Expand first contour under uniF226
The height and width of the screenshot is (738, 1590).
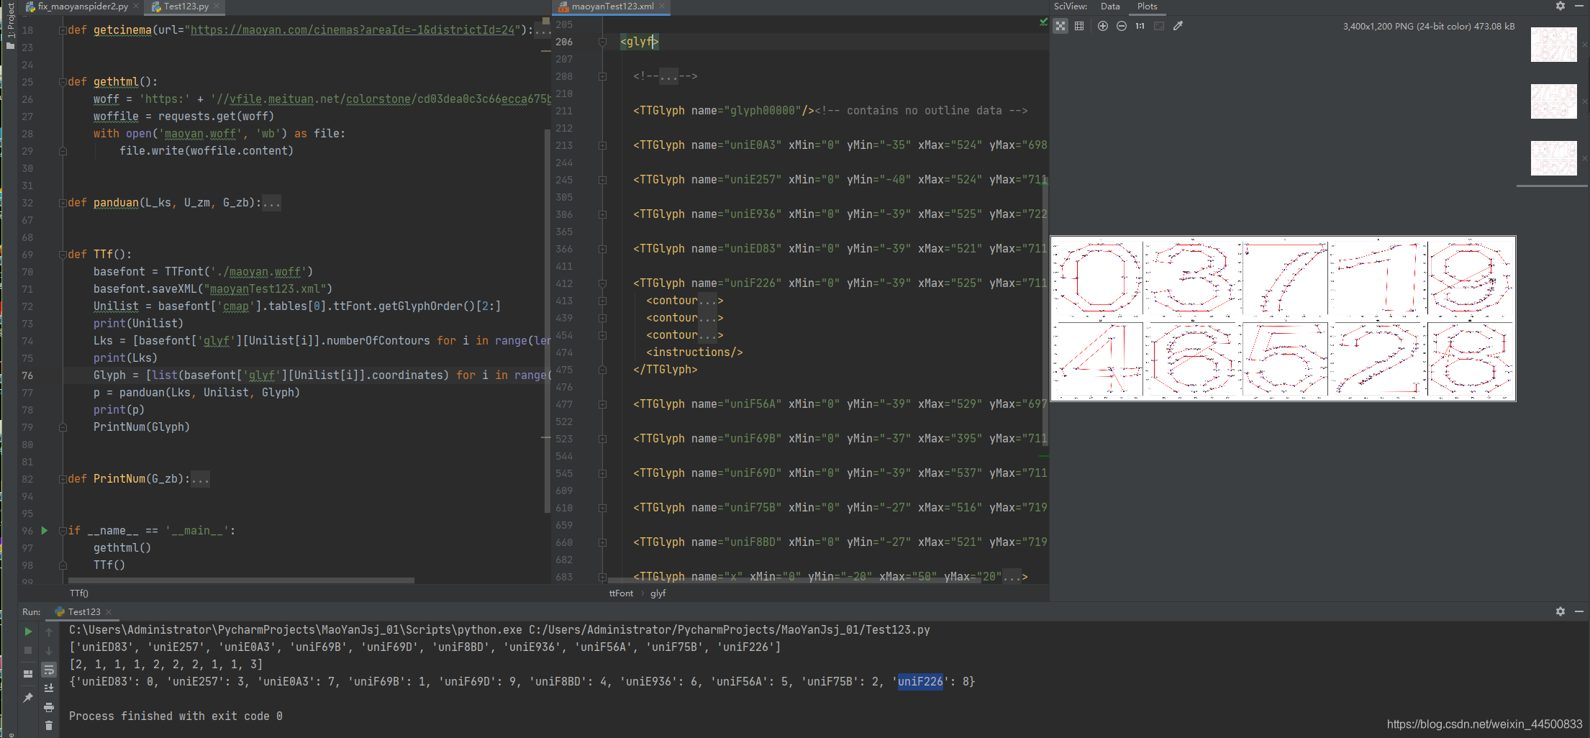[x=602, y=301]
